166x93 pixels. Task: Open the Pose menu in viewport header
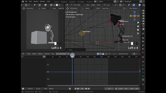99,5
